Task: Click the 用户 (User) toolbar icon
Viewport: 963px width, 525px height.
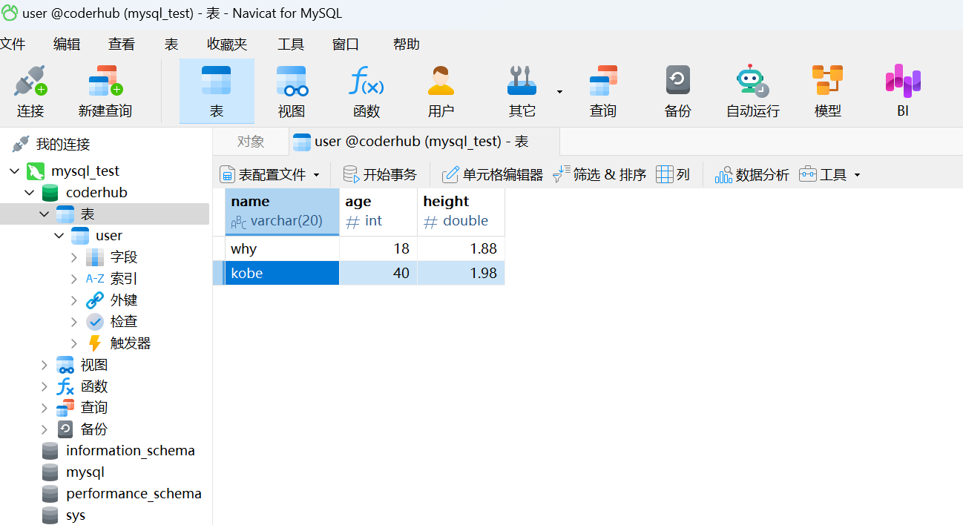Action: click(441, 82)
